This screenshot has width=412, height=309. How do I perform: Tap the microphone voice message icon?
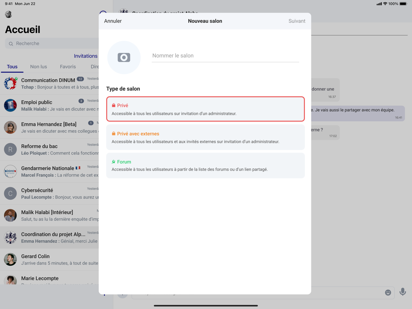(403, 292)
